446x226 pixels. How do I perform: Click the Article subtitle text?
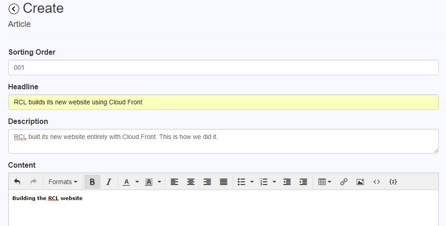[x=19, y=24]
